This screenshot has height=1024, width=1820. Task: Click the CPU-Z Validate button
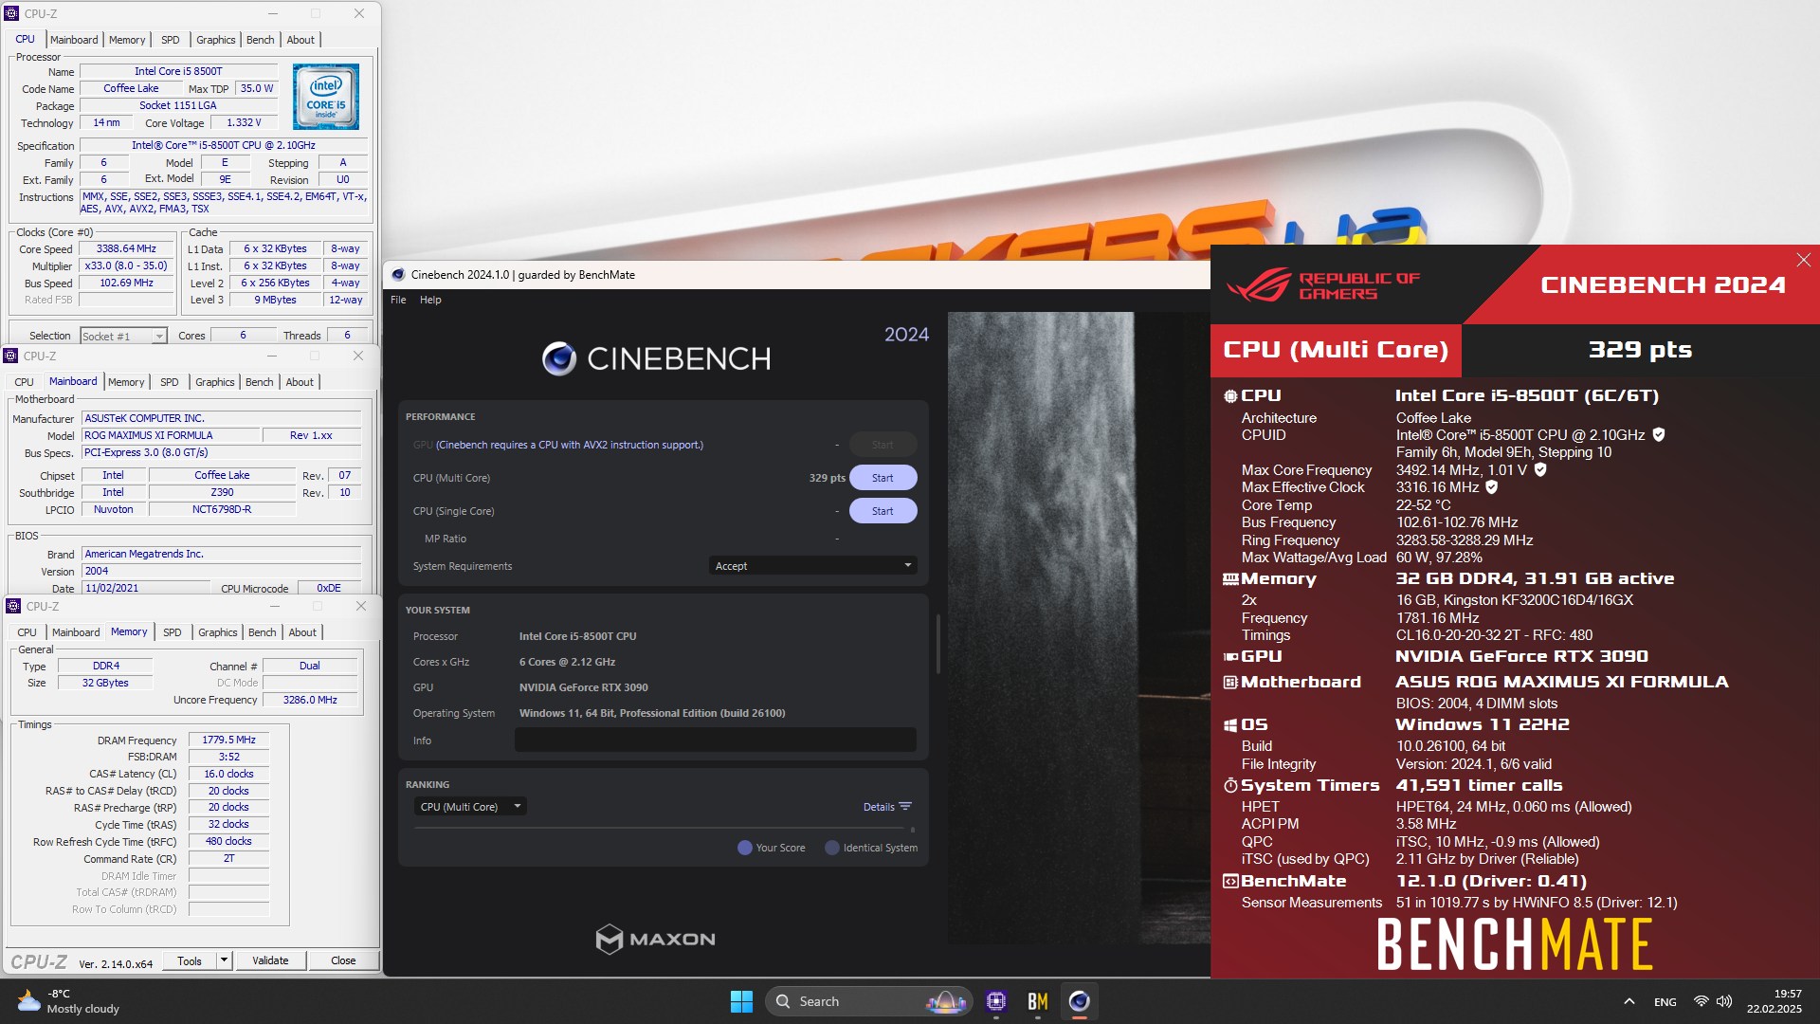(270, 960)
